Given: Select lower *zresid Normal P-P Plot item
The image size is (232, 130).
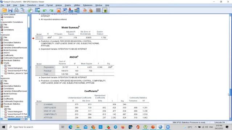Looking at the screenshot, I should [x=17, y=114].
